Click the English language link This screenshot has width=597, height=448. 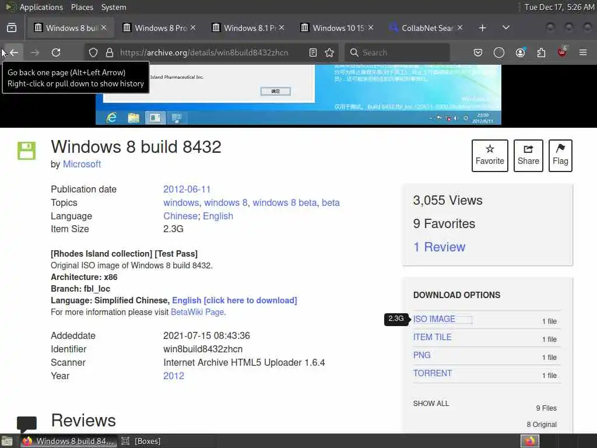coord(218,216)
